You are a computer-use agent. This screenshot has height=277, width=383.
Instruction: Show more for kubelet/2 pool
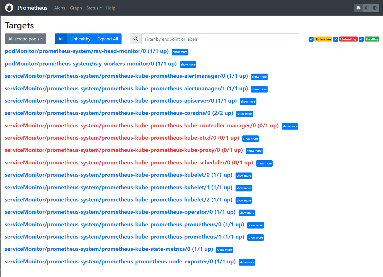coord(244,201)
